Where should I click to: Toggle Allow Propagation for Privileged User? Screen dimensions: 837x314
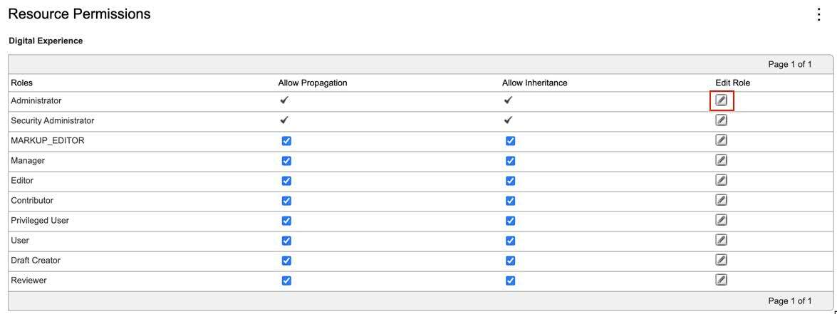click(x=286, y=221)
